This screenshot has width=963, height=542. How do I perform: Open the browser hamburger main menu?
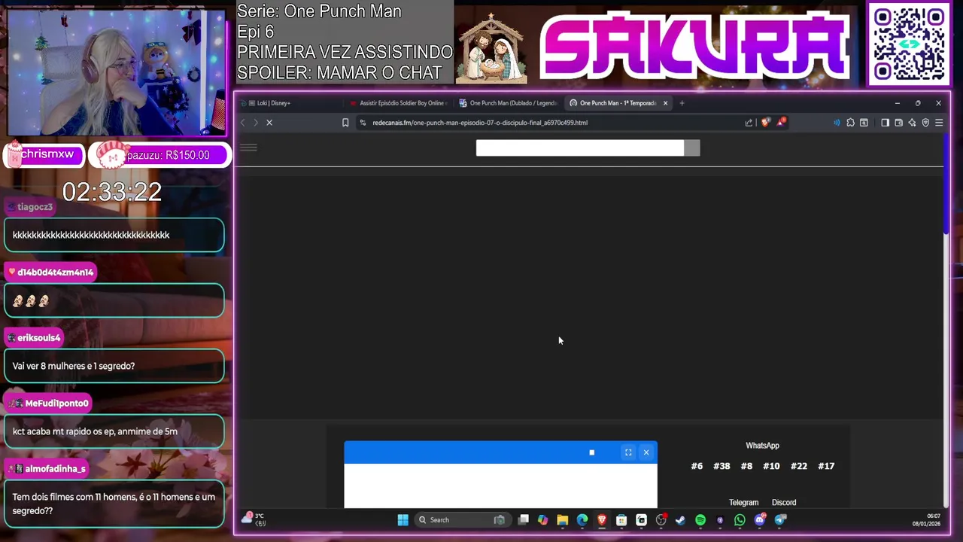pyautogui.click(x=939, y=123)
